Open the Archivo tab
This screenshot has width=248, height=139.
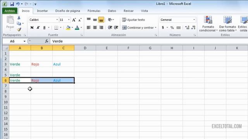pyautogui.click(x=10, y=11)
